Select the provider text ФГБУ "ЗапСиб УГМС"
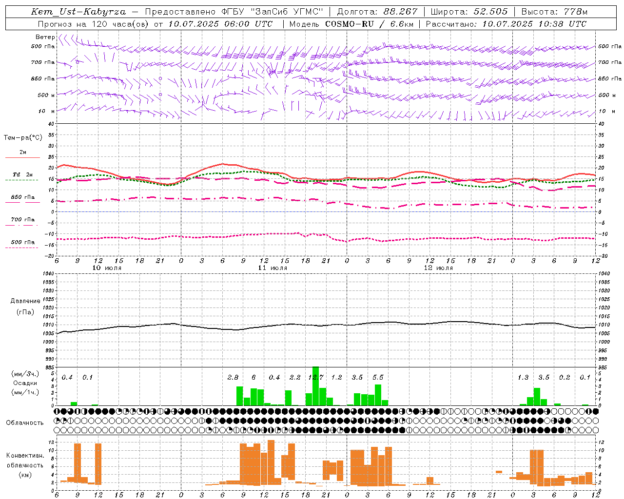 point(273,12)
